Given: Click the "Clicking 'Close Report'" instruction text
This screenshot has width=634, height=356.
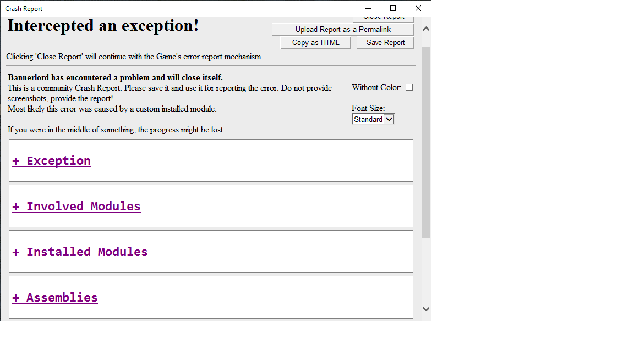Looking at the screenshot, I should pyautogui.click(x=134, y=57).
